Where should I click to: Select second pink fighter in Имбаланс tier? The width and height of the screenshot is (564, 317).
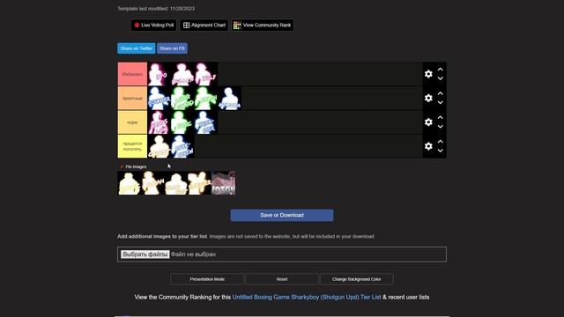pos(182,74)
